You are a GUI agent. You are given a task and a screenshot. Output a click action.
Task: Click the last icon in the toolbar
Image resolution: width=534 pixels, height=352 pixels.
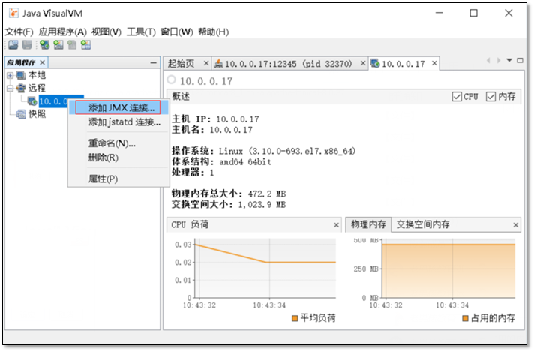point(85,45)
